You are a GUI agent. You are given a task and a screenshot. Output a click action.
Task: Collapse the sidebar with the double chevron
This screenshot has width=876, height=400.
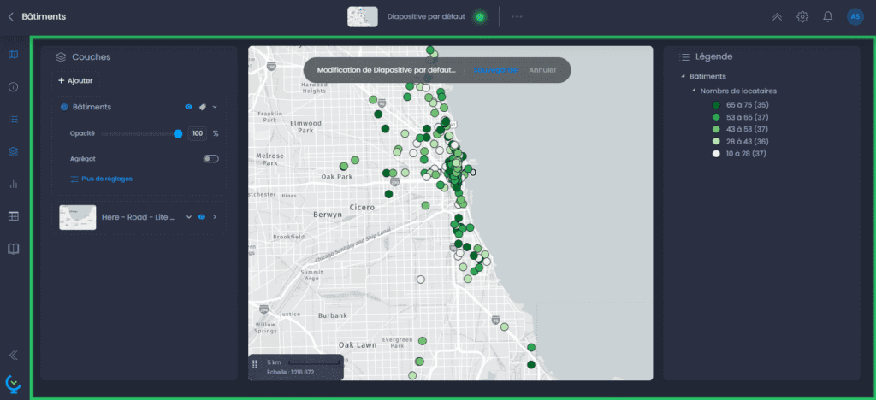coord(14,355)
